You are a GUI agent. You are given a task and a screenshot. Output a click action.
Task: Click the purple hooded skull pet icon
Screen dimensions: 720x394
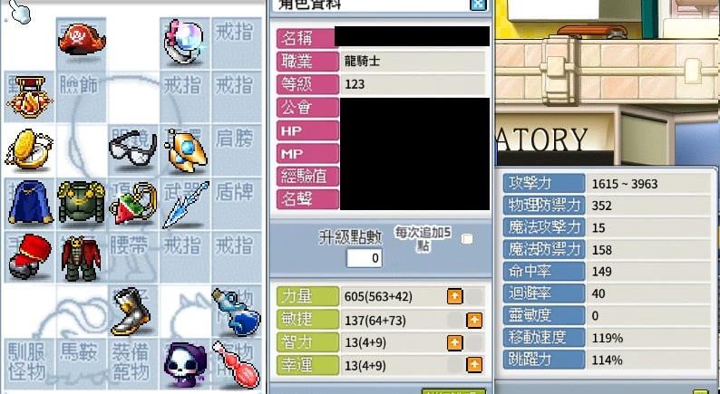(186, 365)
